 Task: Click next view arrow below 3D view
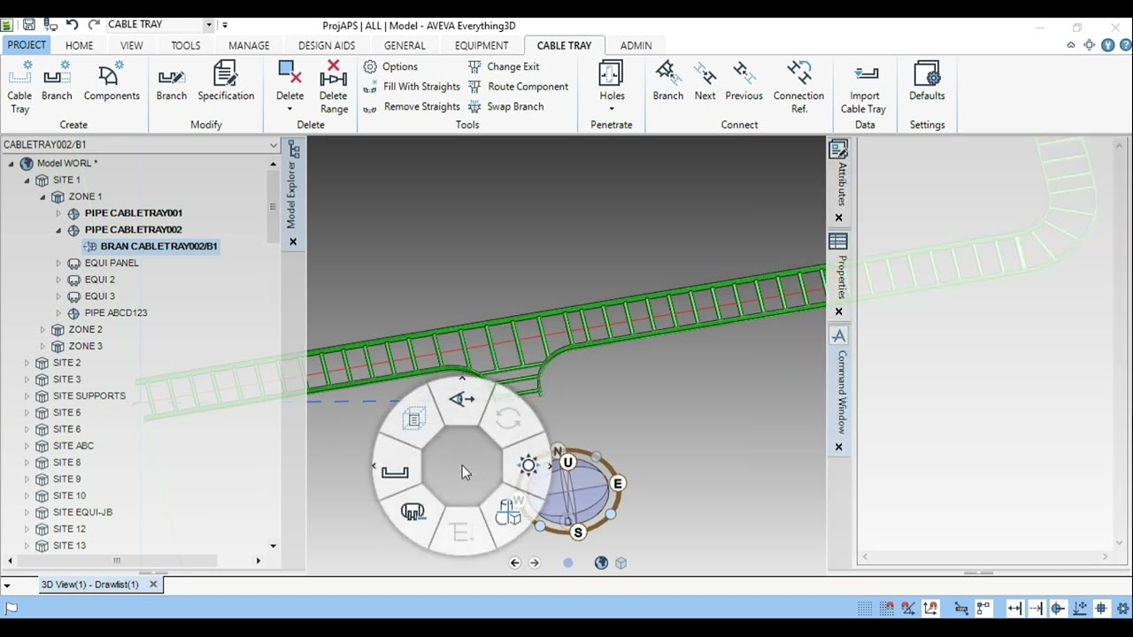pyautogui.click(x=534, y=563)
